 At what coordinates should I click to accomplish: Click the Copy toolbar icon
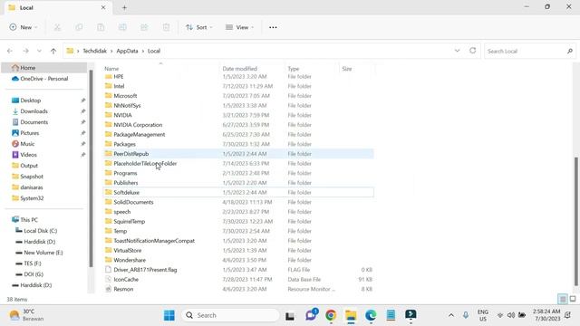coord(79,27)
